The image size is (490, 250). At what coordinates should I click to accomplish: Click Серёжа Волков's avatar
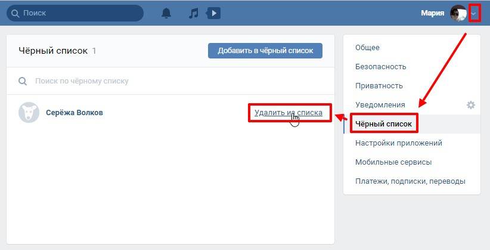coord(29,112)
